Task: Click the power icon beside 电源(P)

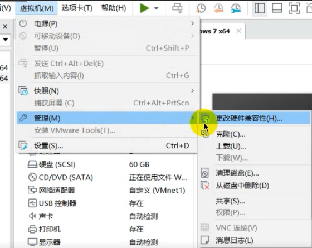Action: click(x=23, y=23)
